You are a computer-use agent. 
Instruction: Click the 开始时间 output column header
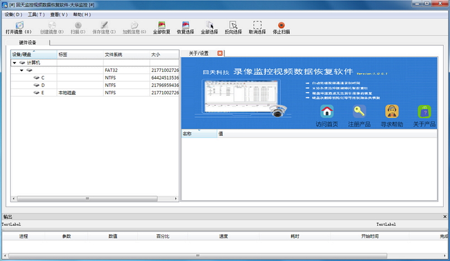(370, 236)
